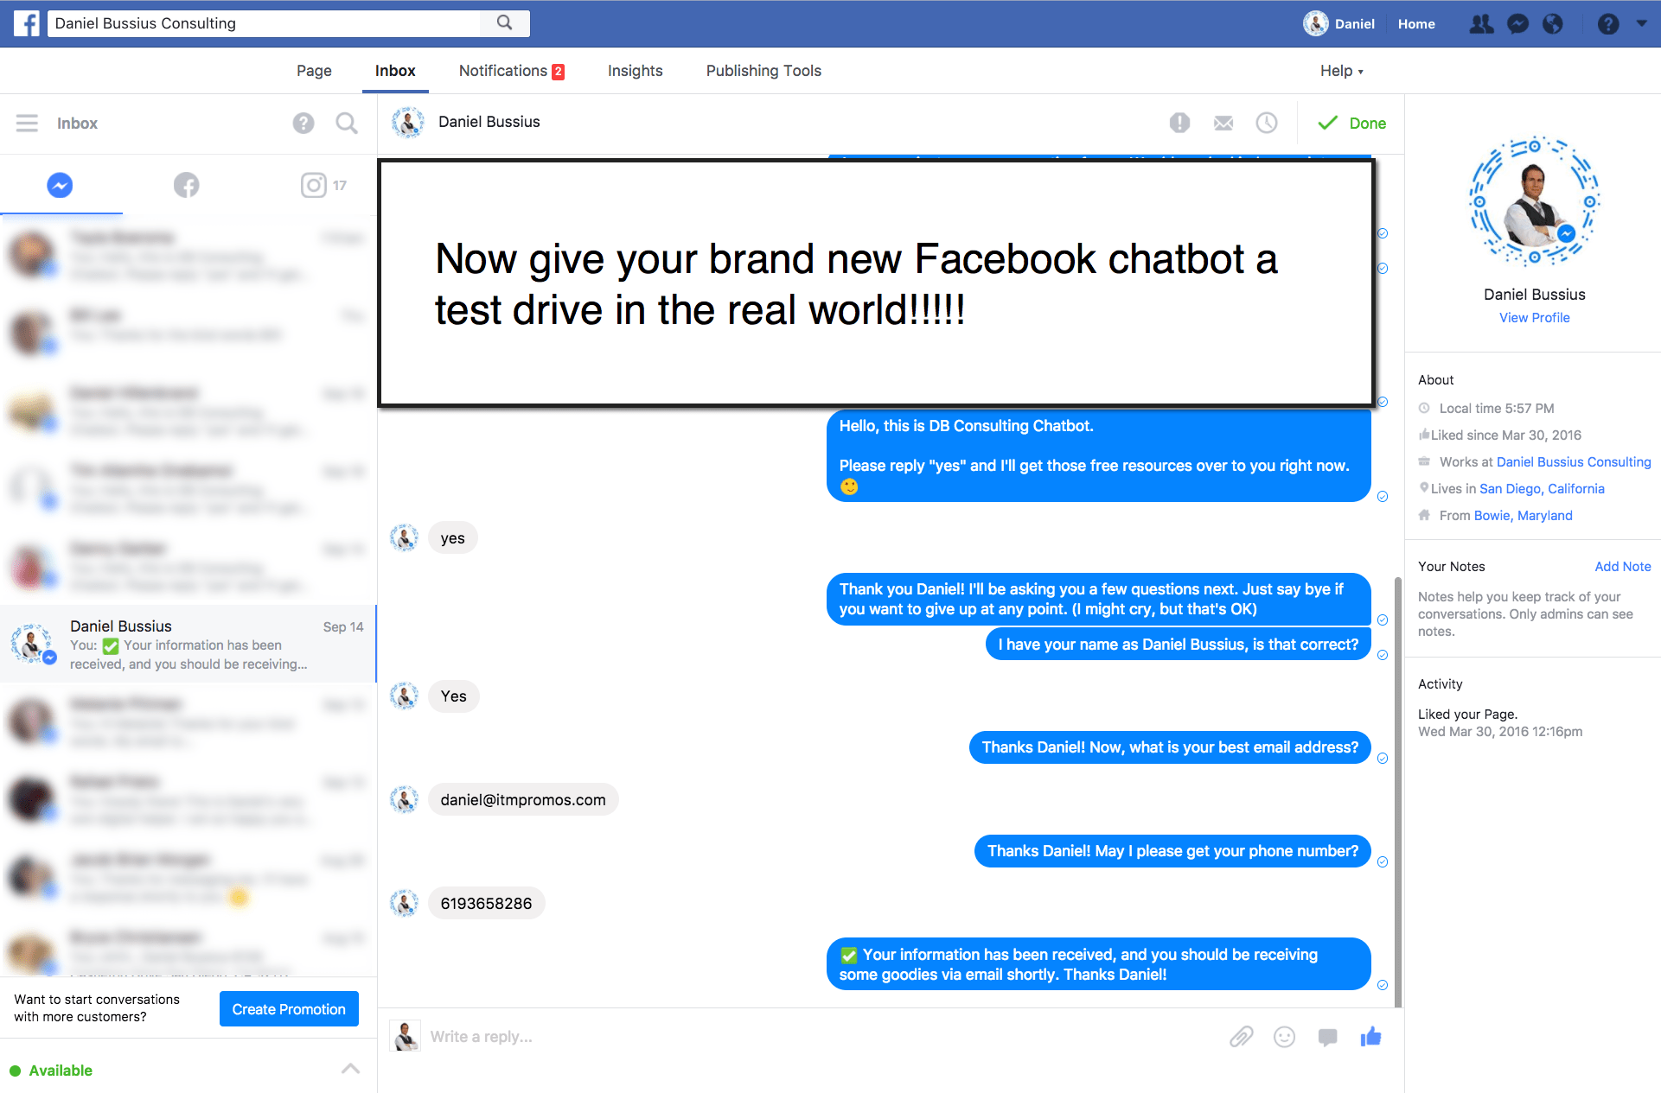The height and width of the screenshot is (1093, 1661).
Task: Open the Inbox hamburger menu
Action: click(x=27, y=123)
